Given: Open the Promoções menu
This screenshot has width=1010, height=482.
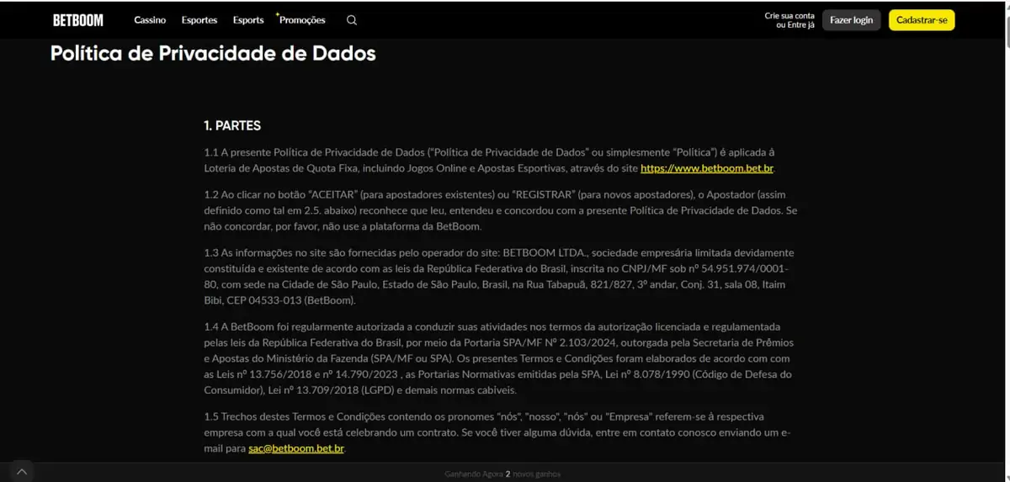Looking at the screenshot, I should click(301, 20).
